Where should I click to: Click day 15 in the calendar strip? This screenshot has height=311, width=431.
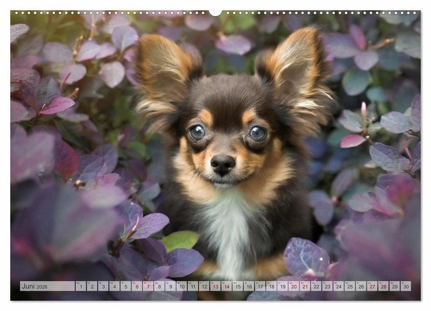pos(238,286)
